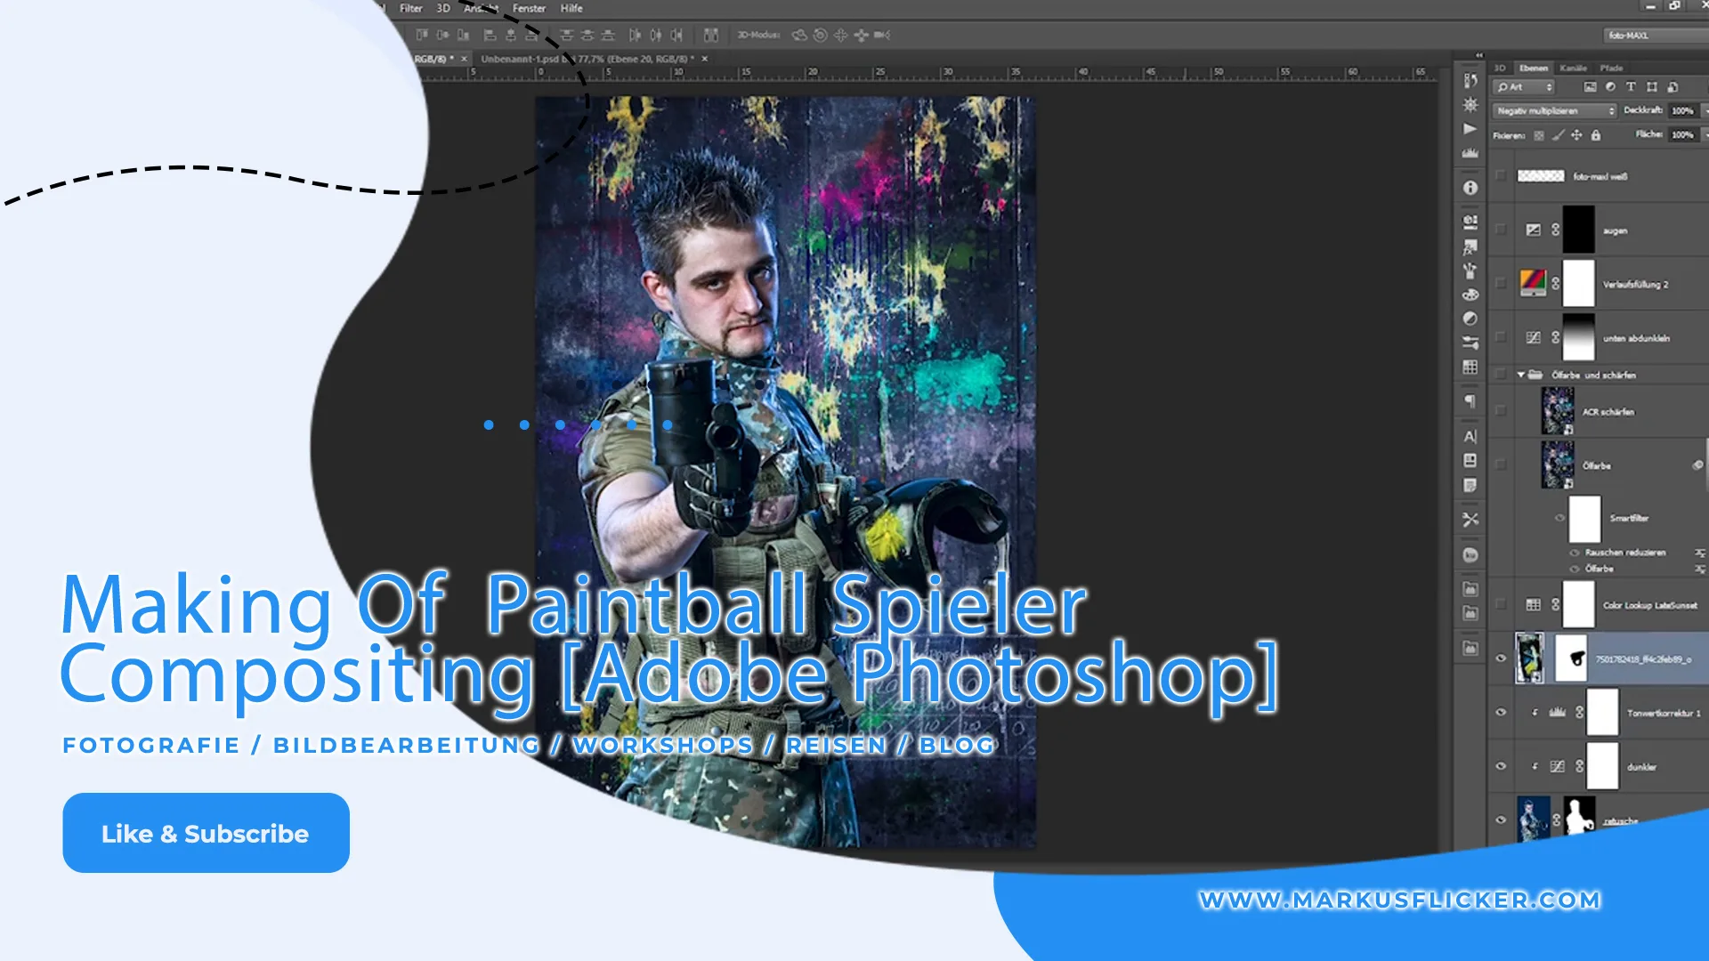Open the Swatches grid panel icon
This screenshot has width=1709, height=961.
click(x=1470, y=367)
